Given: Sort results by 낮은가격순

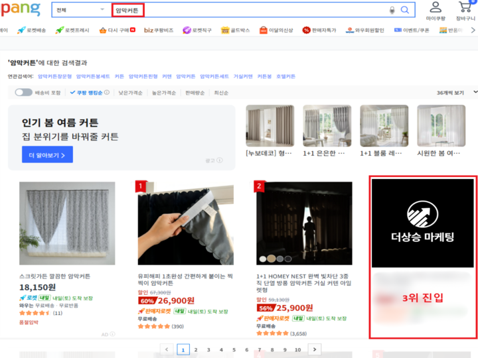Looking at the screenshot, I should pos(131,93).
